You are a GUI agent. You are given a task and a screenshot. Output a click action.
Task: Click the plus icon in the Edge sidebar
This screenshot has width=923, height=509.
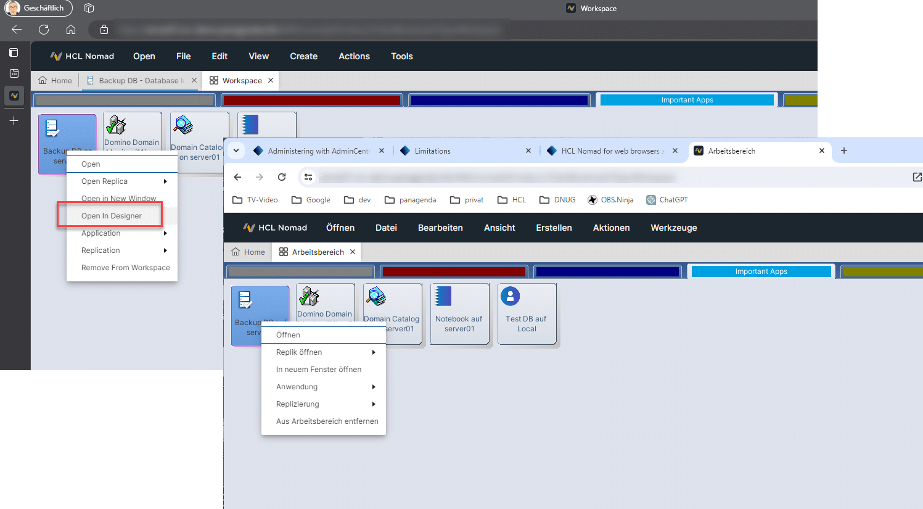pyautogui.click(x=14, y=121)
